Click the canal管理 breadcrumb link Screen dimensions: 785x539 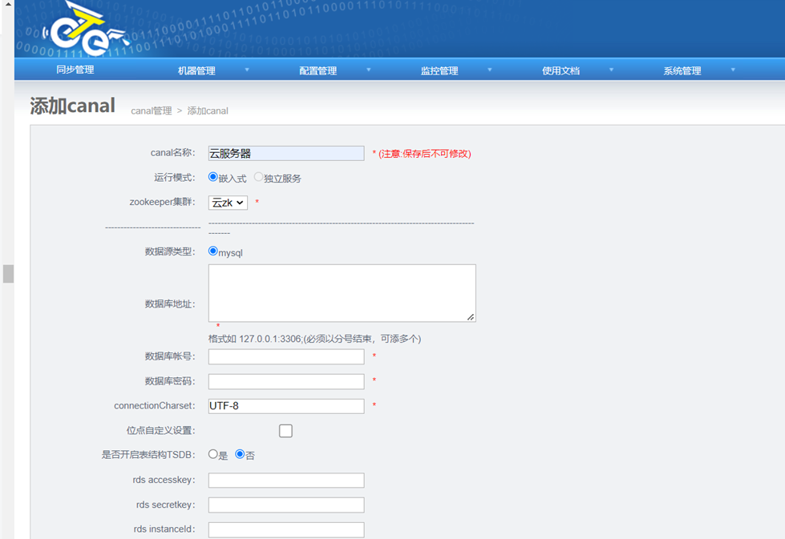[x=152, y=111]
